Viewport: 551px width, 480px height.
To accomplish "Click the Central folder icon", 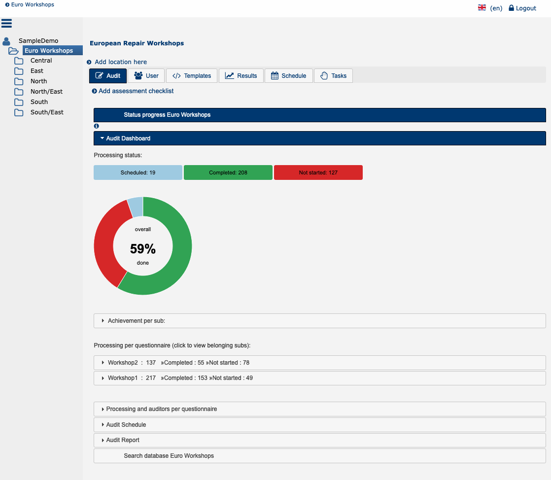I will click(19, 61).
